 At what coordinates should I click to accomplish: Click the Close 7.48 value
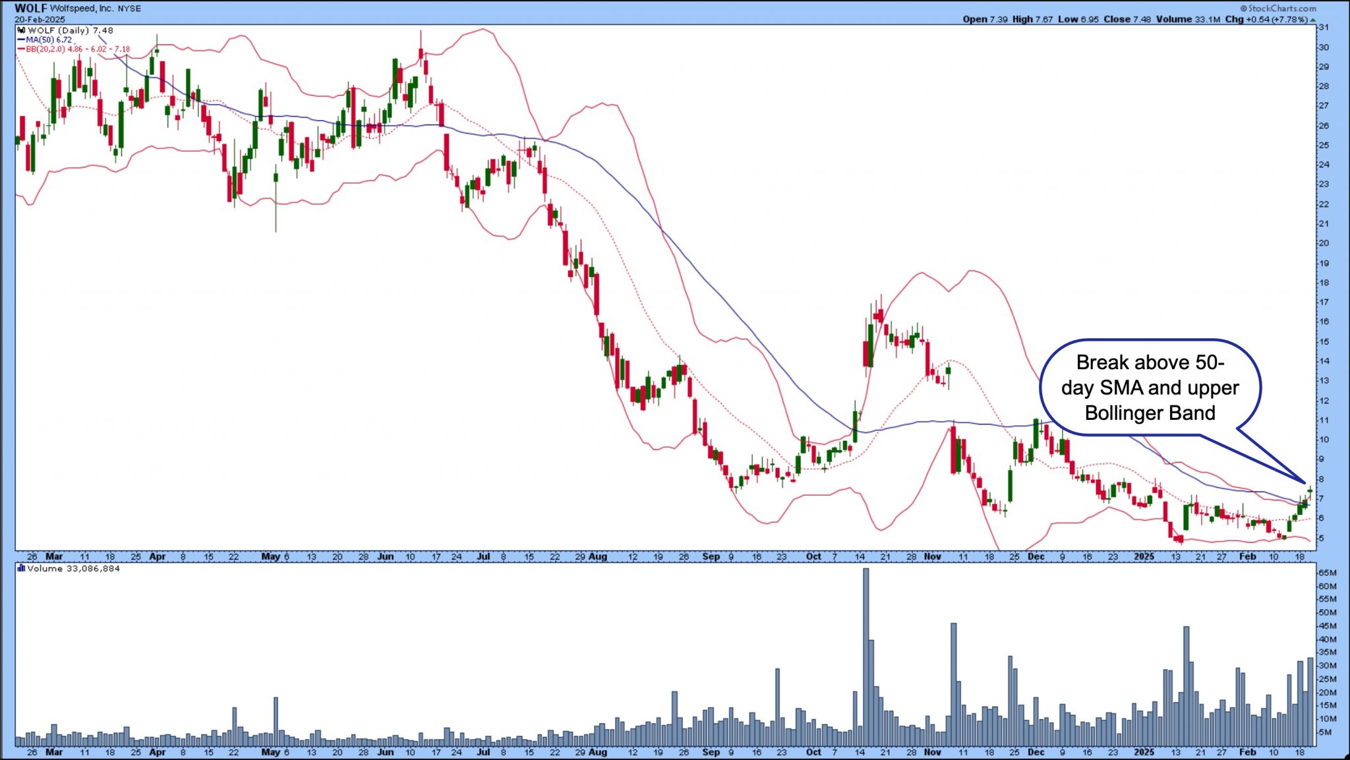(x=1127, y=19)
